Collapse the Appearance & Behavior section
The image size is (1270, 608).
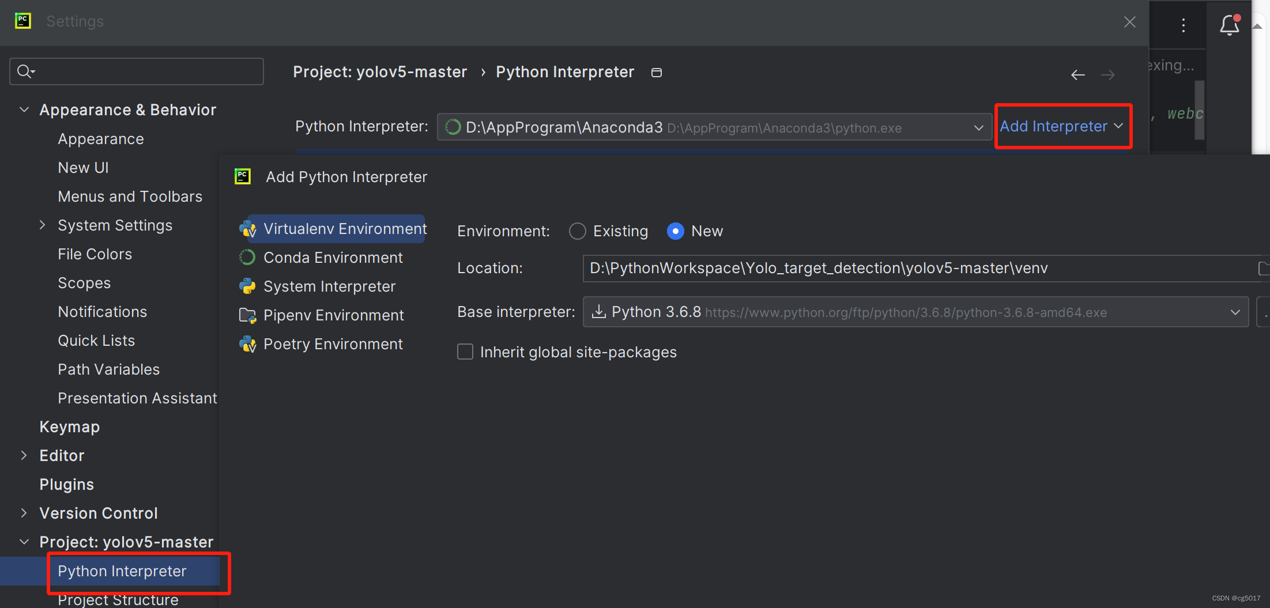(24, 109)
